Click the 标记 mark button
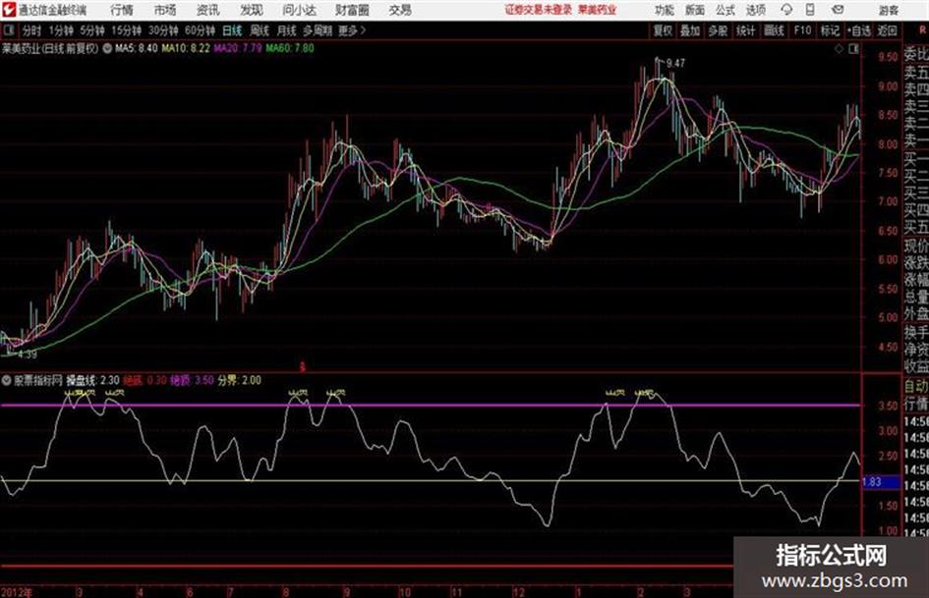Screen dimensions: 929x598 (x=830, y=30)
